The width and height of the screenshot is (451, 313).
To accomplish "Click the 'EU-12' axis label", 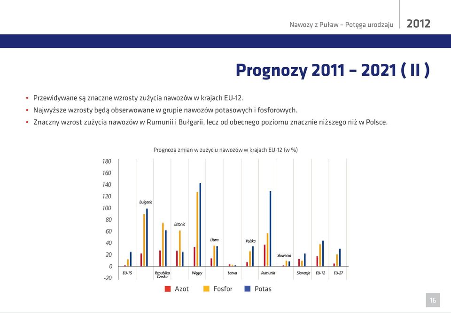I will tap(320, 273).
